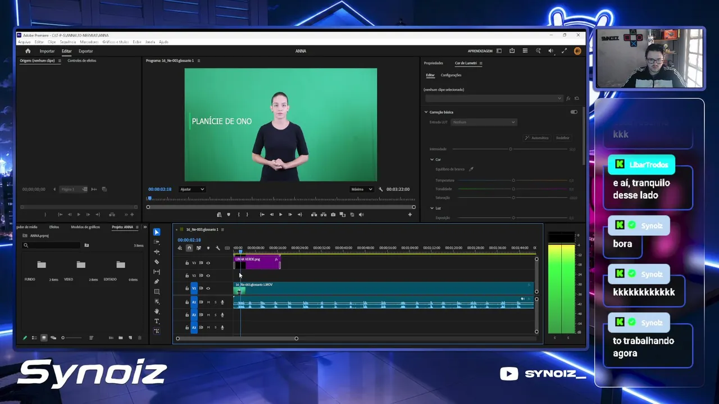Open the Marcadores menu
This screenshot has width=719, height=404.
(89, 42)
